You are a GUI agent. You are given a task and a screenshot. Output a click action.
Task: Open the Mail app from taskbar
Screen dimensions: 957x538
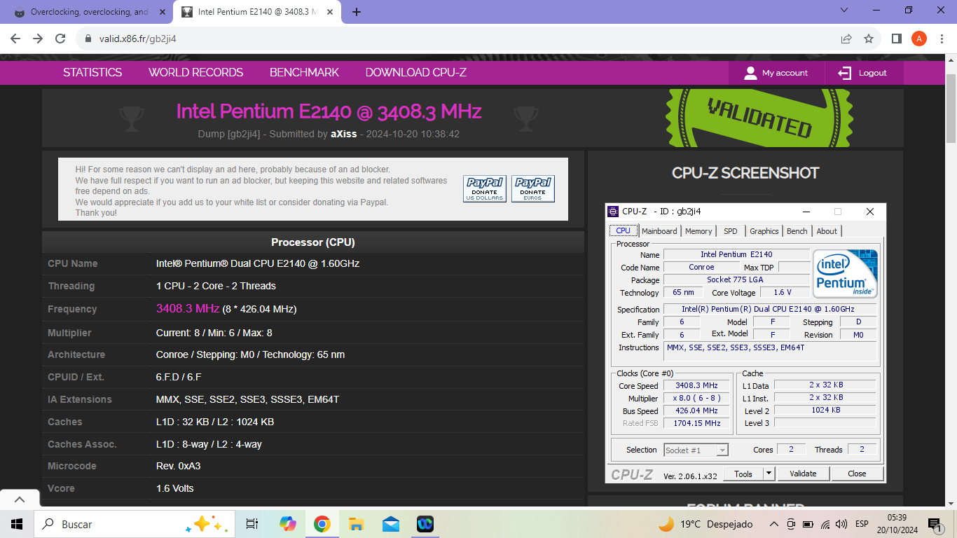391,524
